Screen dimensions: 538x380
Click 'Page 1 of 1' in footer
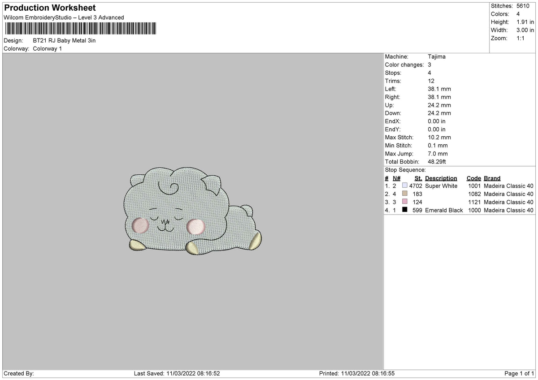point(519,373)
